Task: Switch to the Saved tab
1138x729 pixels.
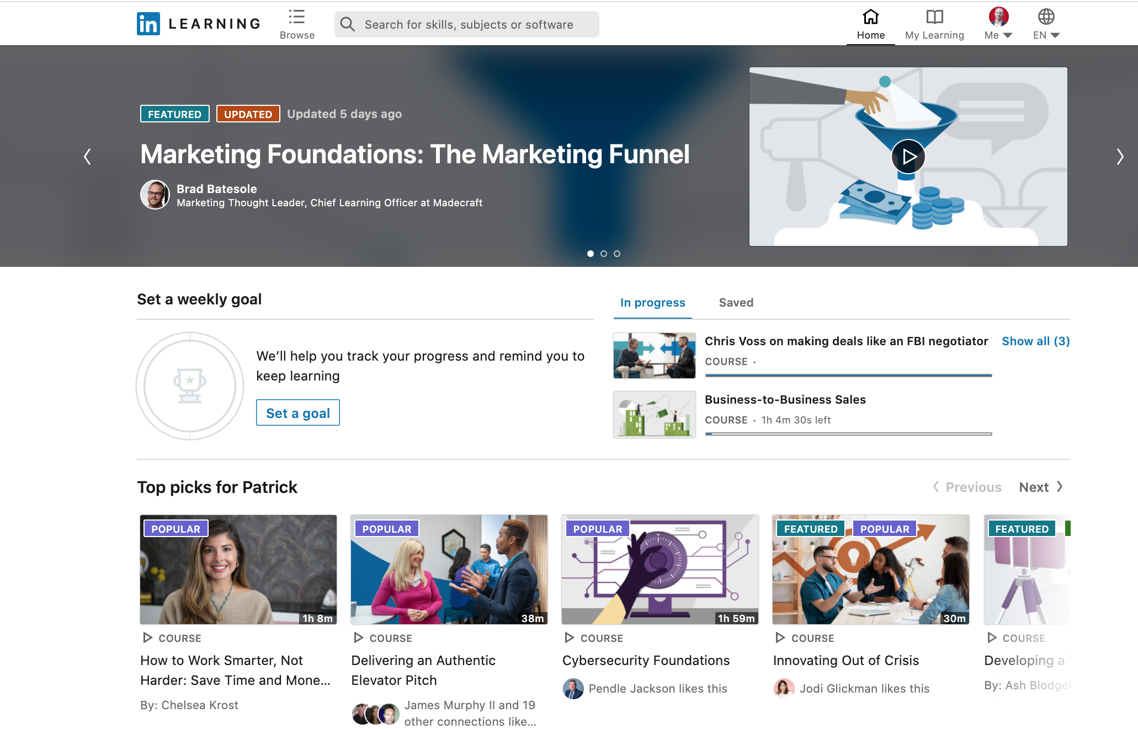Action: 736,302
